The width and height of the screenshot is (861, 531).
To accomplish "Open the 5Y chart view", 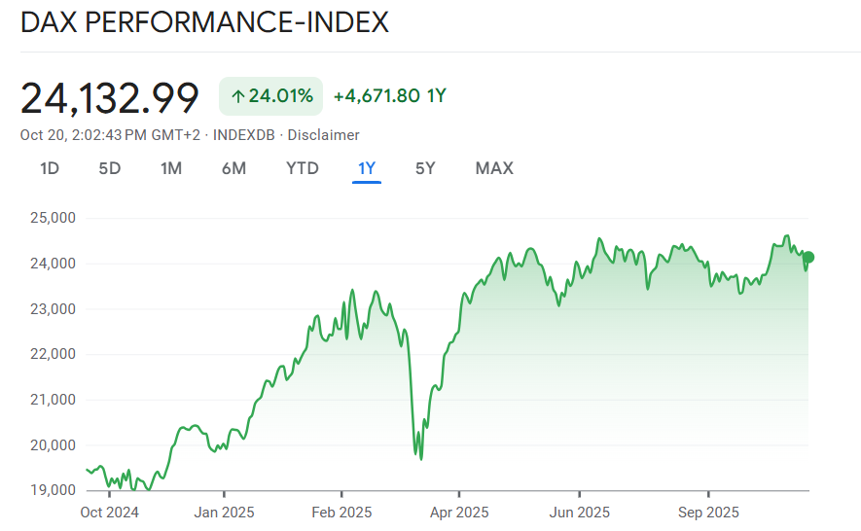I will [425, 168].
